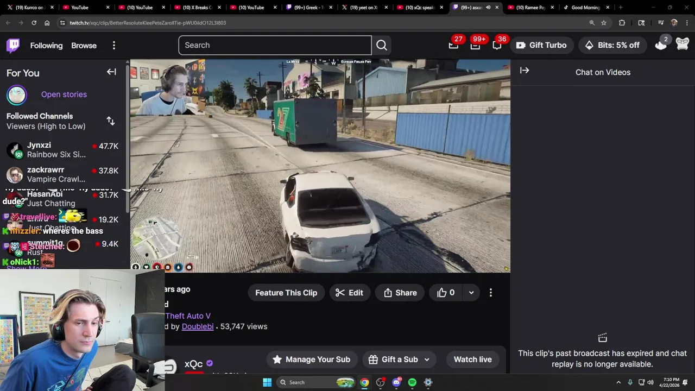Open HasanAbi channel in sidebar
The image size is (695, 391).
pos(64,199)
